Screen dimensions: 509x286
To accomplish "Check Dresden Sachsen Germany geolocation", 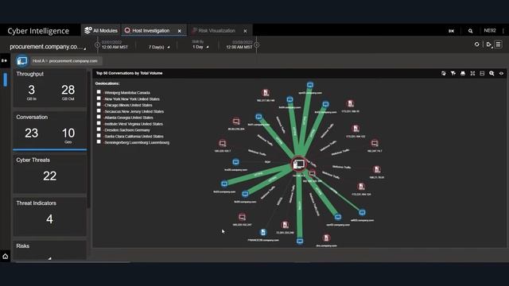I will tap(99, 129).
